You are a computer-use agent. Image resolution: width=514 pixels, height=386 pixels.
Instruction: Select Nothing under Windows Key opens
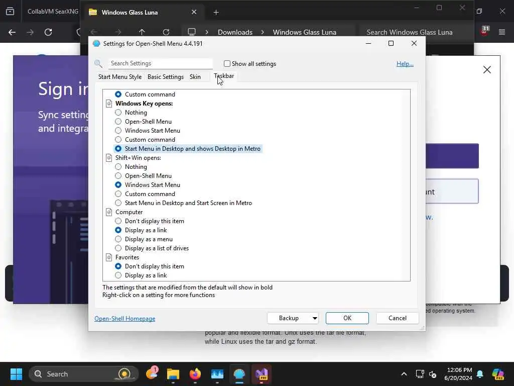[118, 113]
